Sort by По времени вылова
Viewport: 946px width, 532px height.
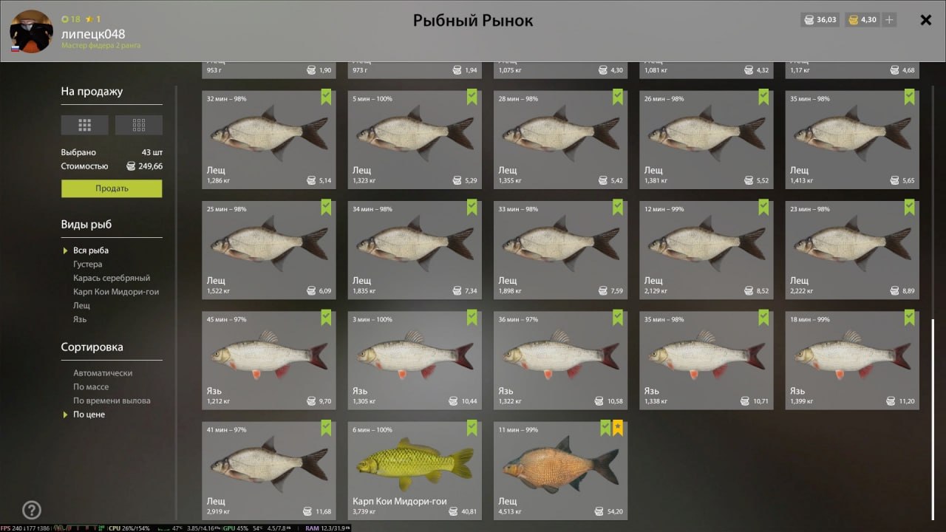(112, 400)
